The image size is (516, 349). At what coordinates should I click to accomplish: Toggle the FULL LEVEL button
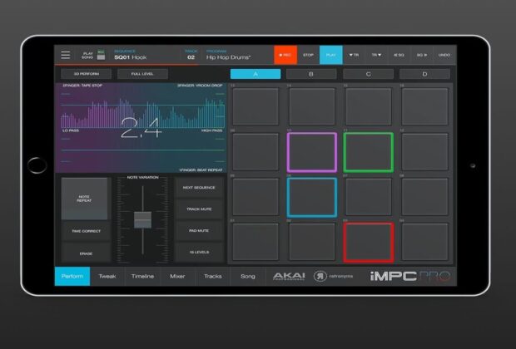pos(142,74)
